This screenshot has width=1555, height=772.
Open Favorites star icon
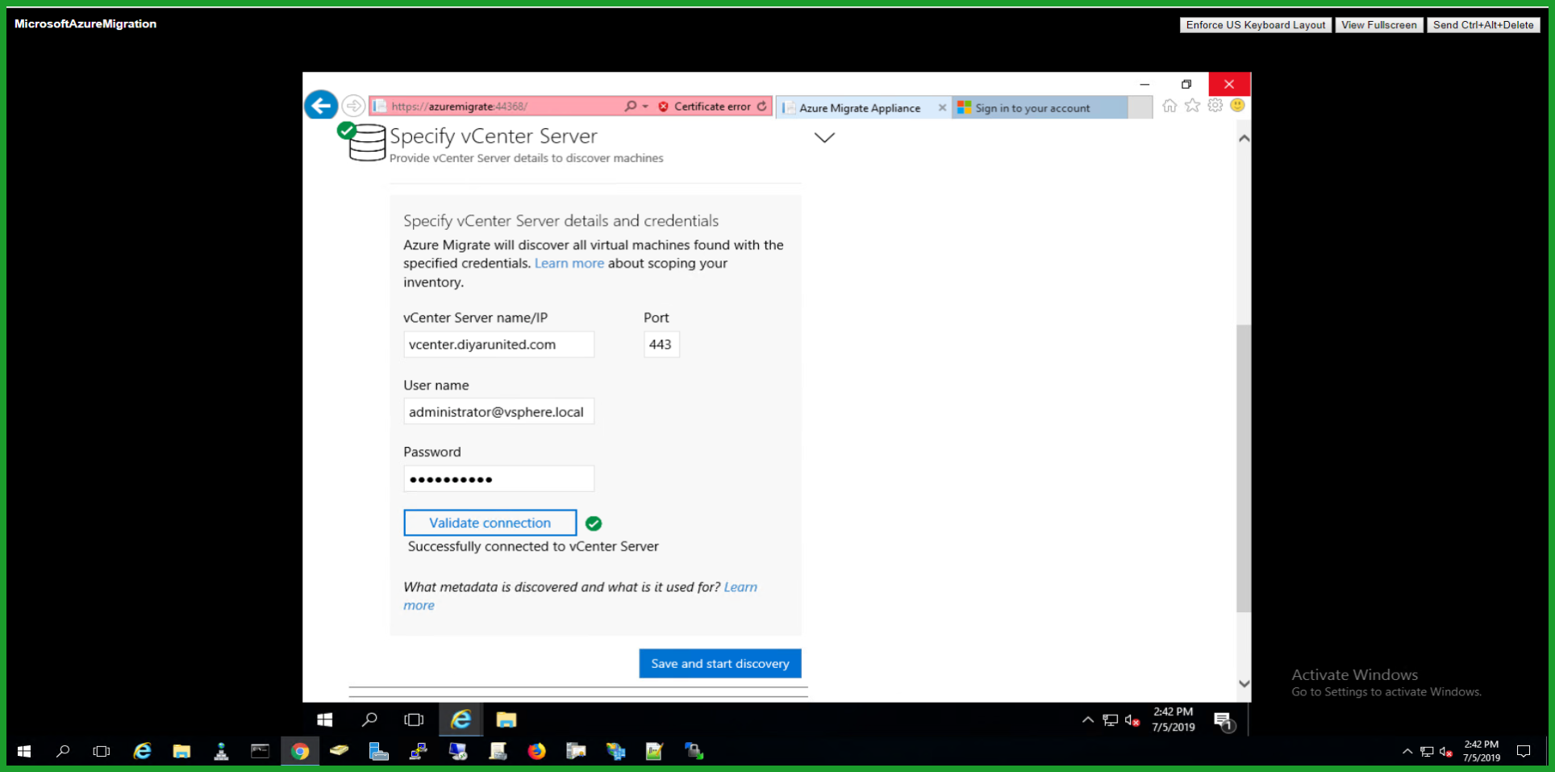click(x=1192, y=106)
